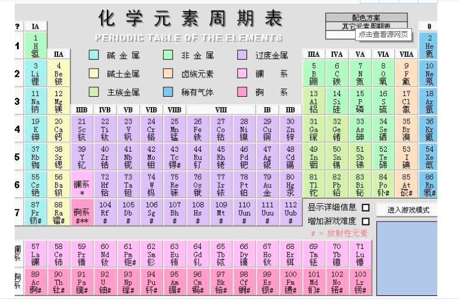Select uranium cell 92 U 铀

[105, 282]
